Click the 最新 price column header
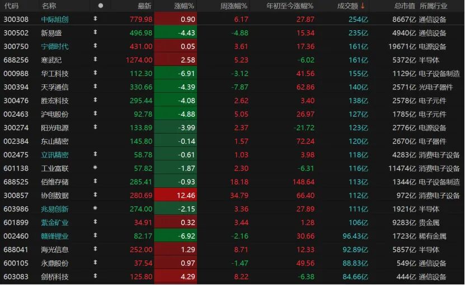Viewport: 465px width, 285px height. 144,6
